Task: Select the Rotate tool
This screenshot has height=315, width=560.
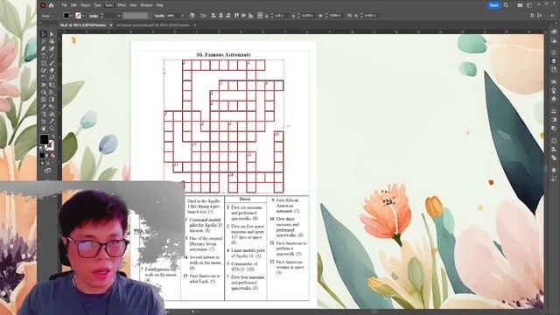Action: click(x=44, y=78)
